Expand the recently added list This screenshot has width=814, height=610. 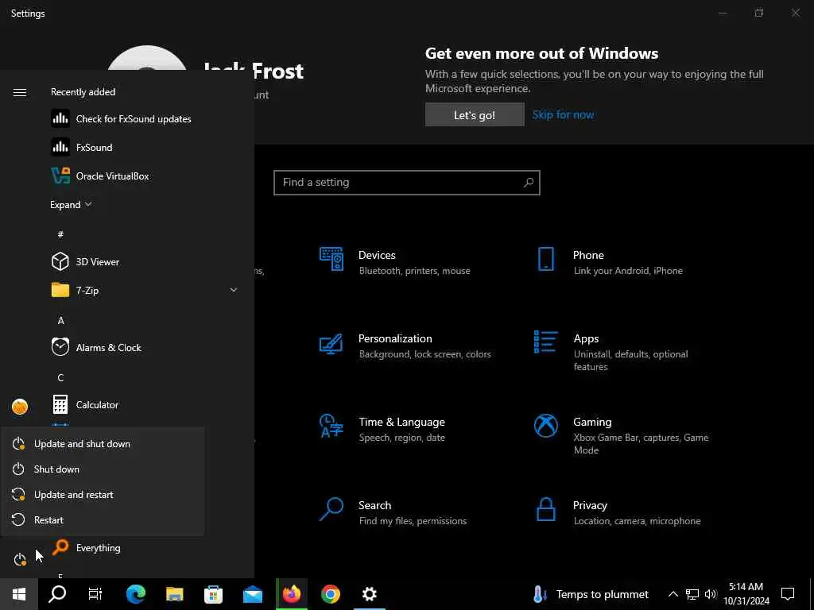click(71, 204)
